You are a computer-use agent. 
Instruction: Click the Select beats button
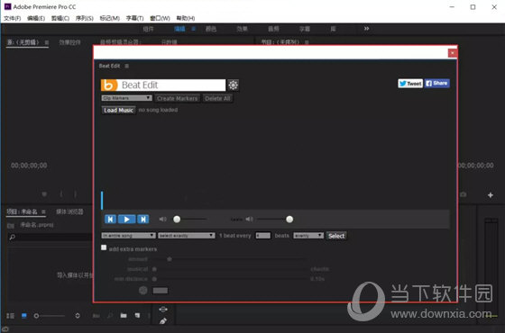click(x=336, y=236)
